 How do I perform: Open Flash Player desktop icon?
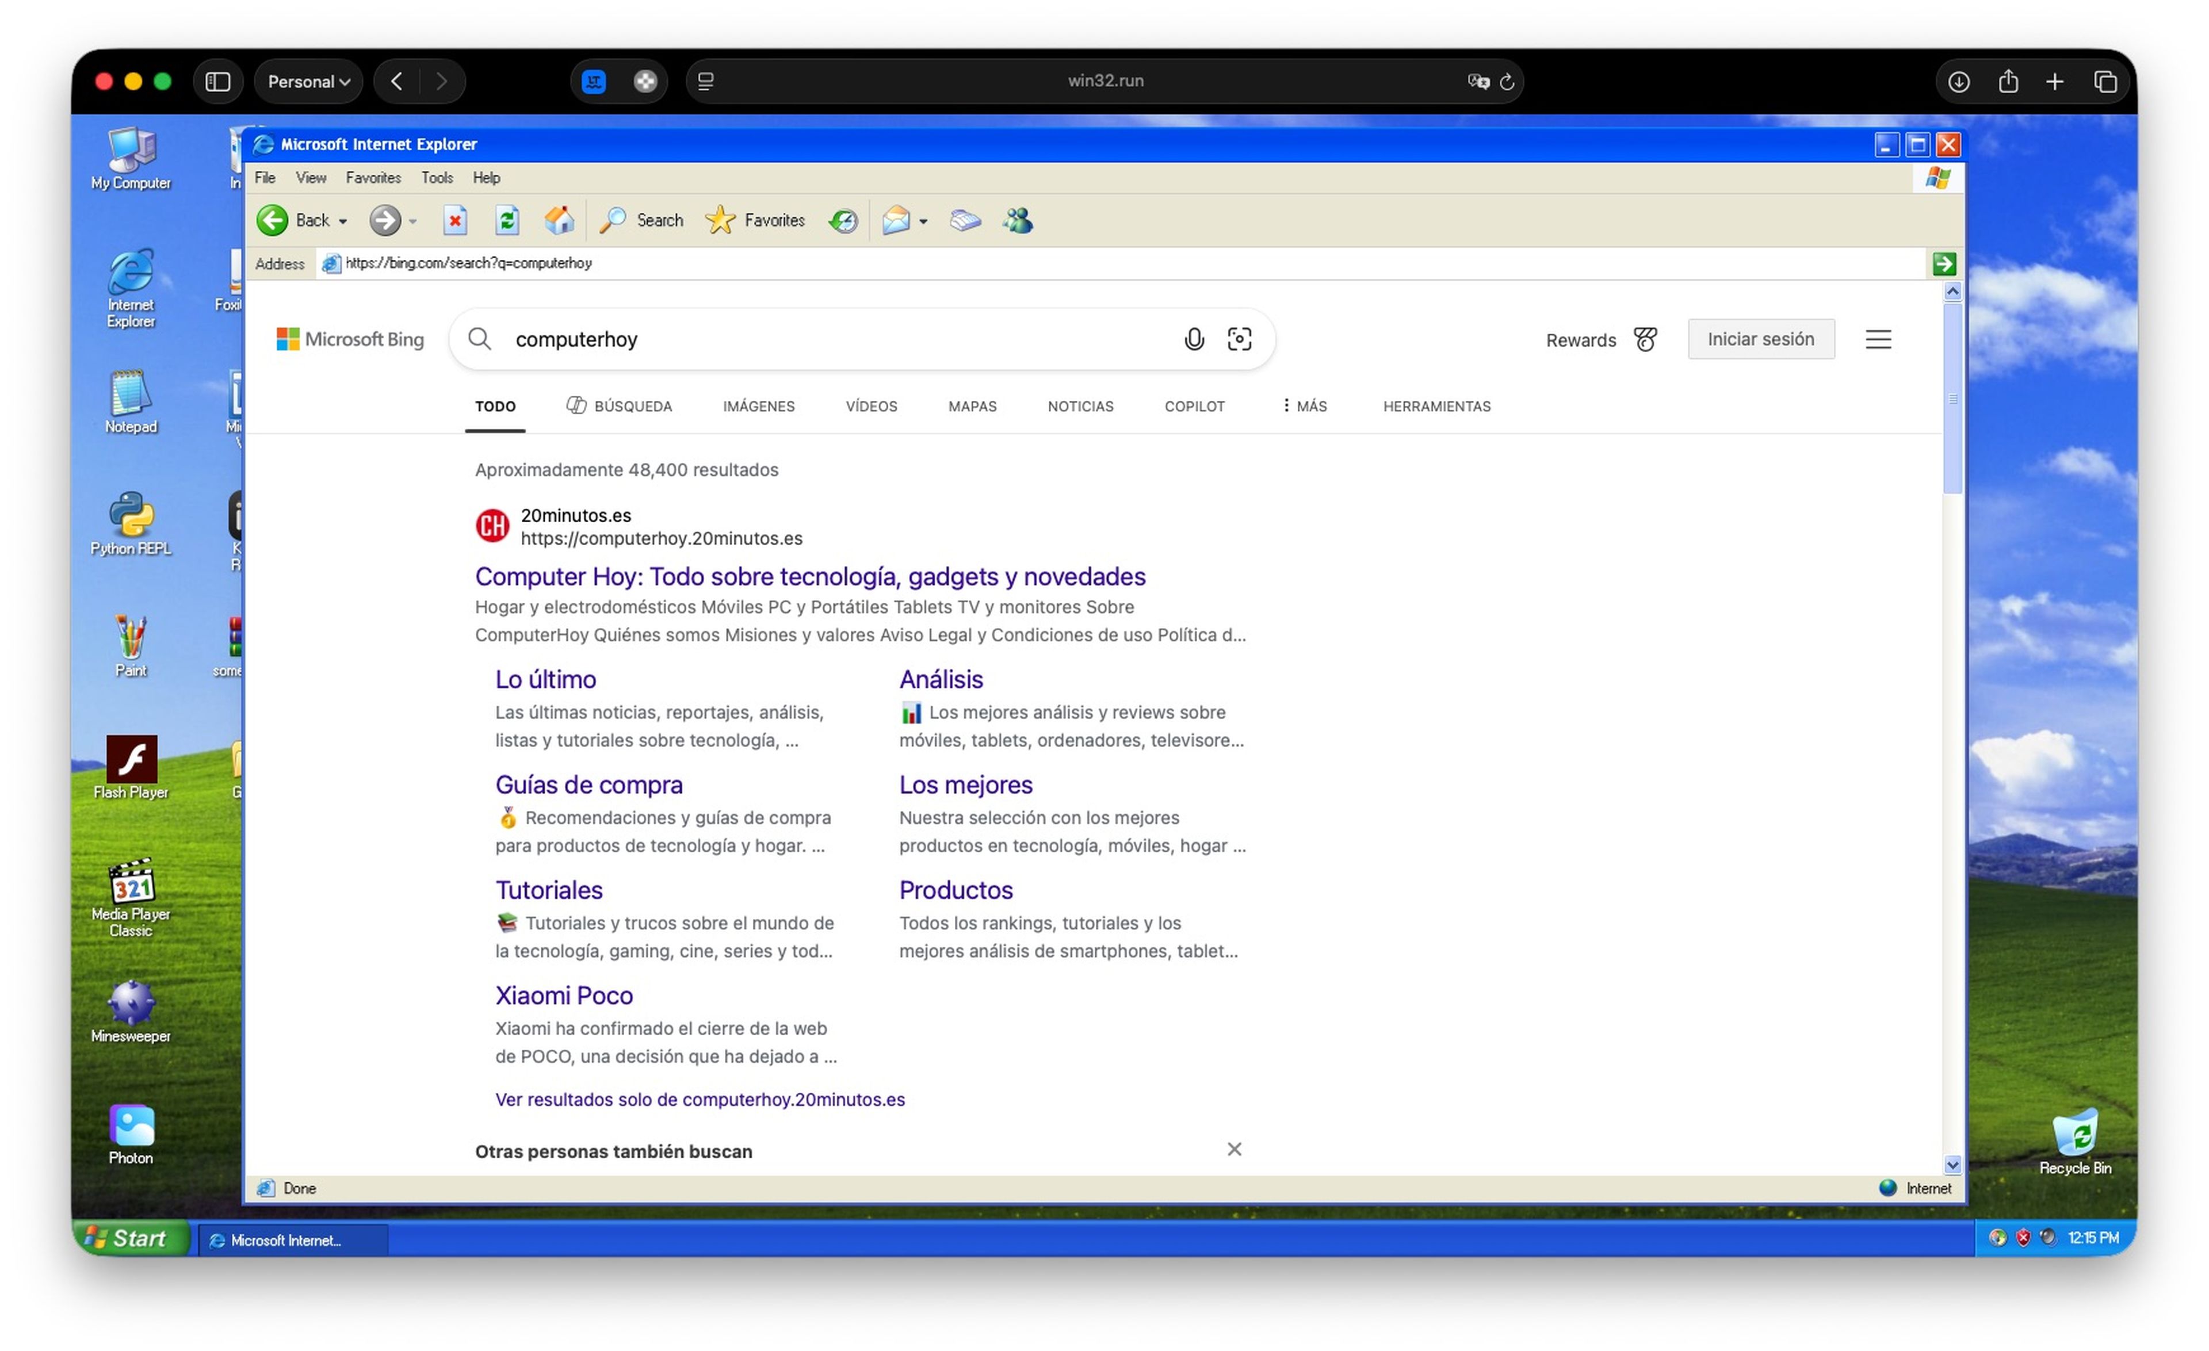(x=131, y=768)
